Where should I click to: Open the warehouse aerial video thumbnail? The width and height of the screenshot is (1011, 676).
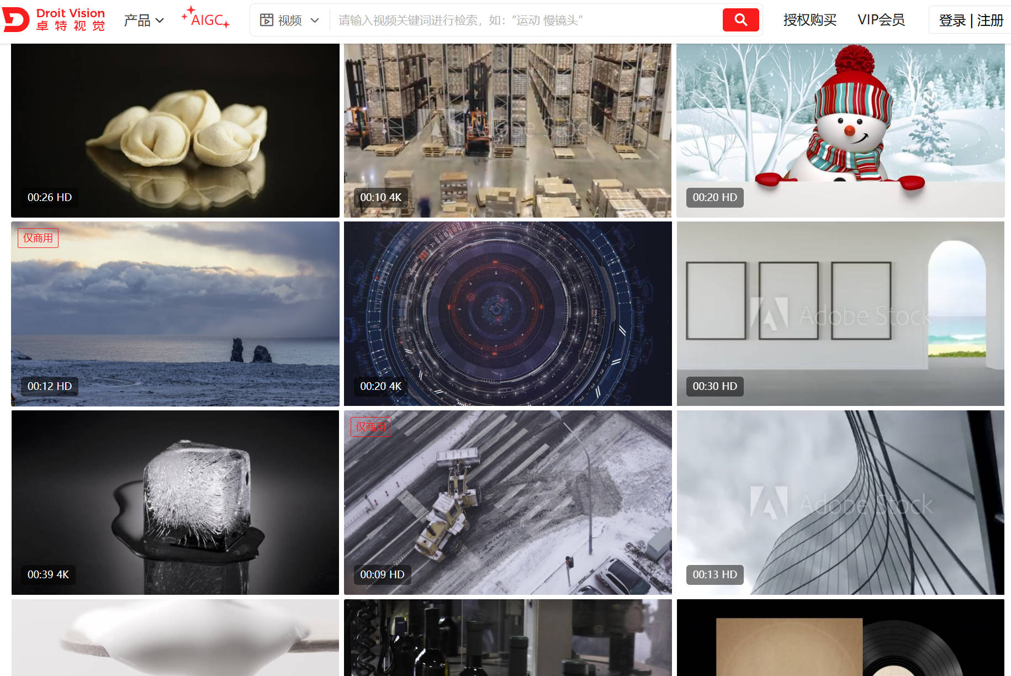pos(507,130)
